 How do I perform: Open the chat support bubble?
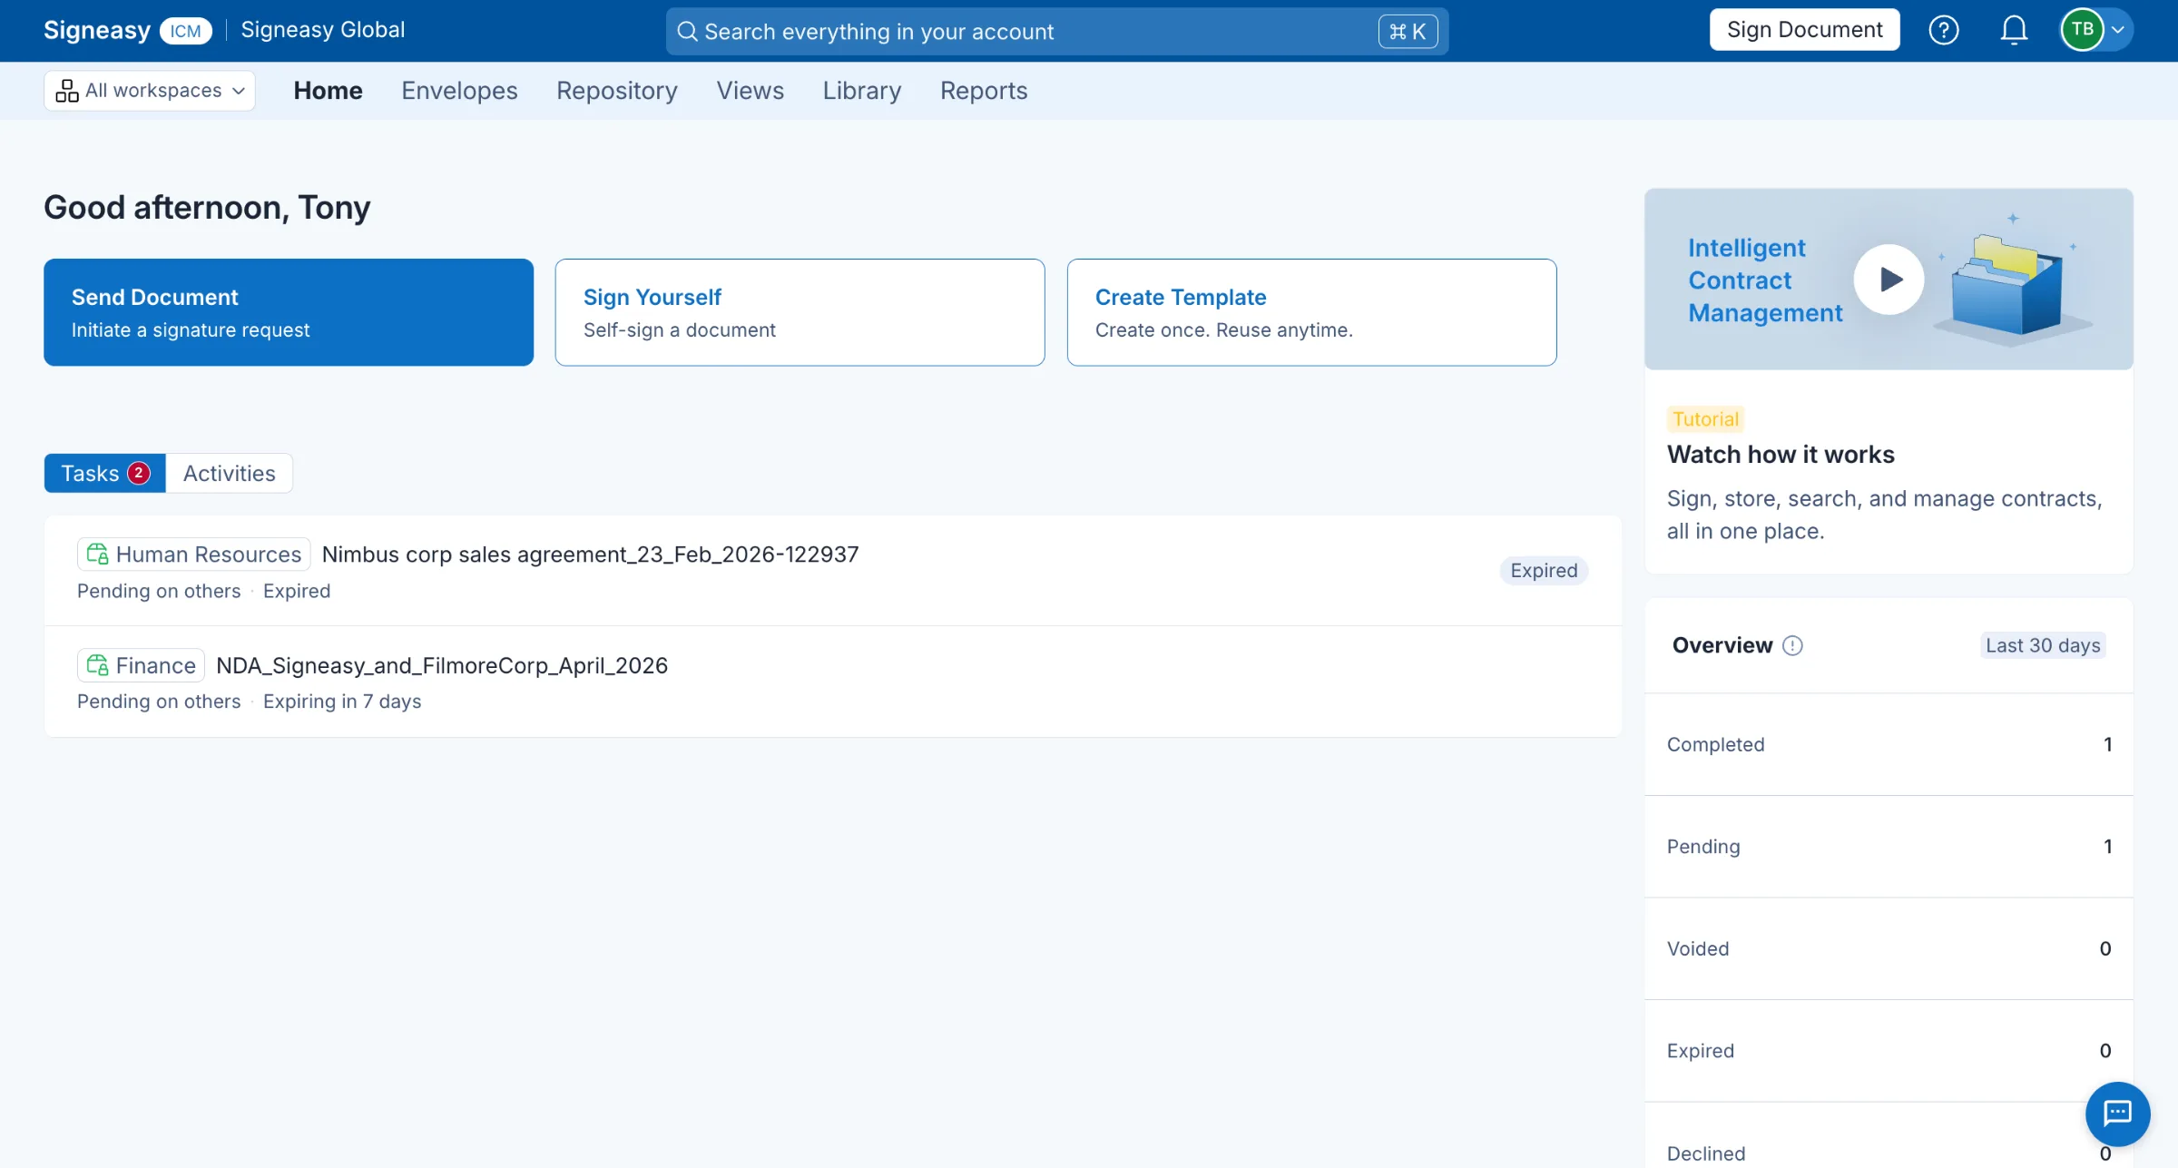[x=2117, y=1113]
